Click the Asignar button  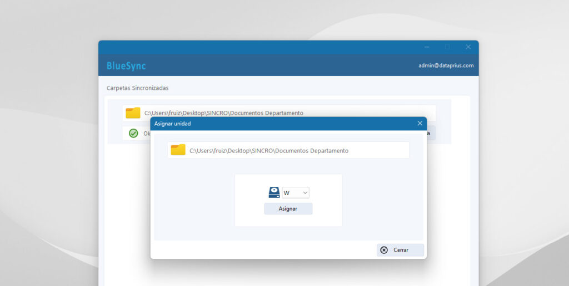tap(288, 208)
